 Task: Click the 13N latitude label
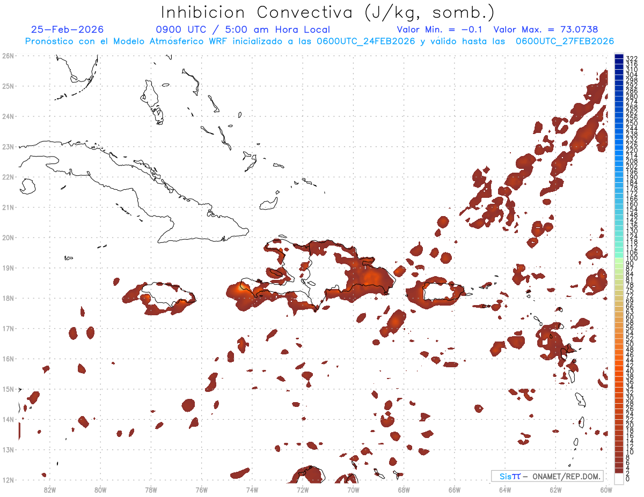8,449
